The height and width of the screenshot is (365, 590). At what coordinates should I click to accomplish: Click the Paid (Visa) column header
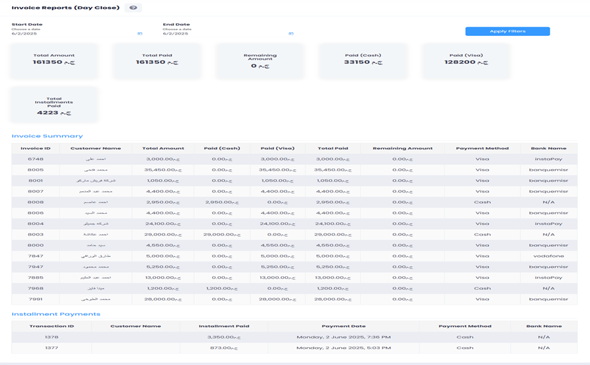(278, 149)
